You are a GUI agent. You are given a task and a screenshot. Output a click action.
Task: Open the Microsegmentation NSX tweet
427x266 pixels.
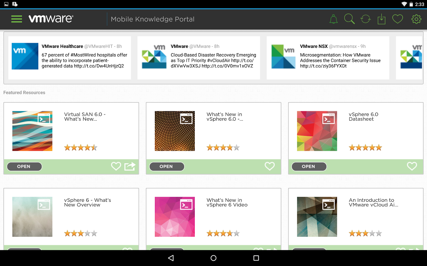(340, 60)
